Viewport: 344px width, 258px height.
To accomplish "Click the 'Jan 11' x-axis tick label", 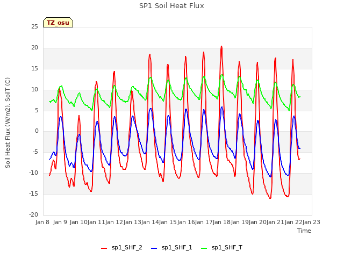I will click(x=96, y=222).
